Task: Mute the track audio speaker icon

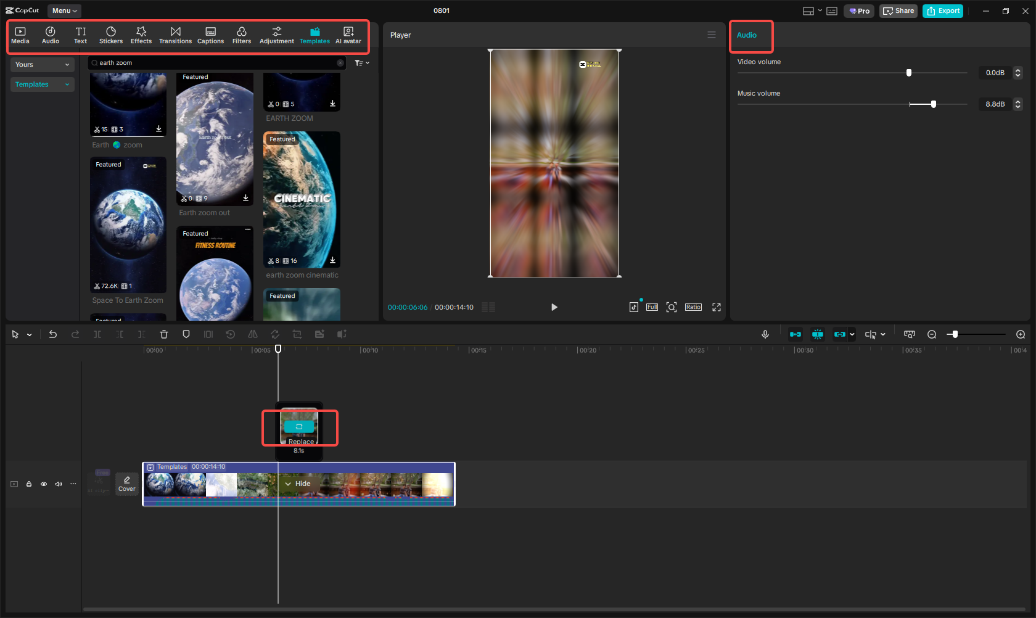Action: point(59,484)
